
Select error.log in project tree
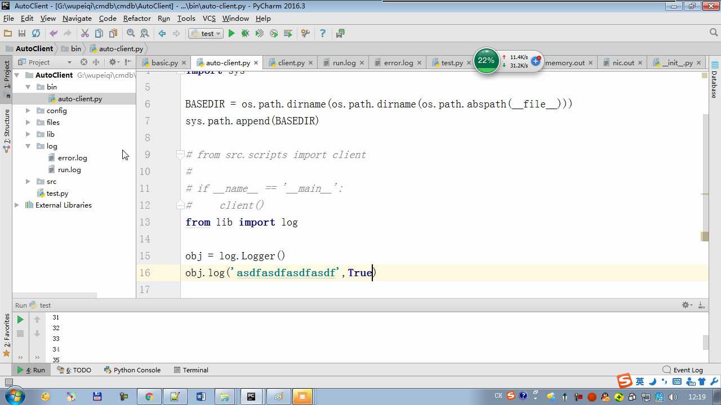coord(72,158)
